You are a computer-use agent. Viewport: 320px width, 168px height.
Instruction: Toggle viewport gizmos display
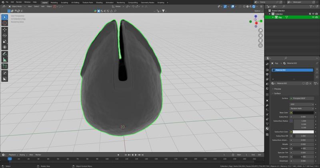click(225, 6)
